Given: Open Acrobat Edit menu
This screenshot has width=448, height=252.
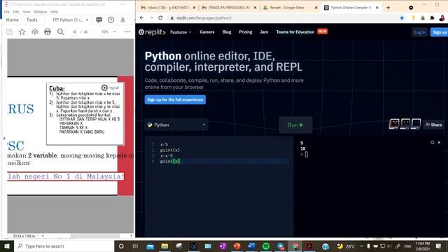Looking at the screenshot, I should pos(16,12).
